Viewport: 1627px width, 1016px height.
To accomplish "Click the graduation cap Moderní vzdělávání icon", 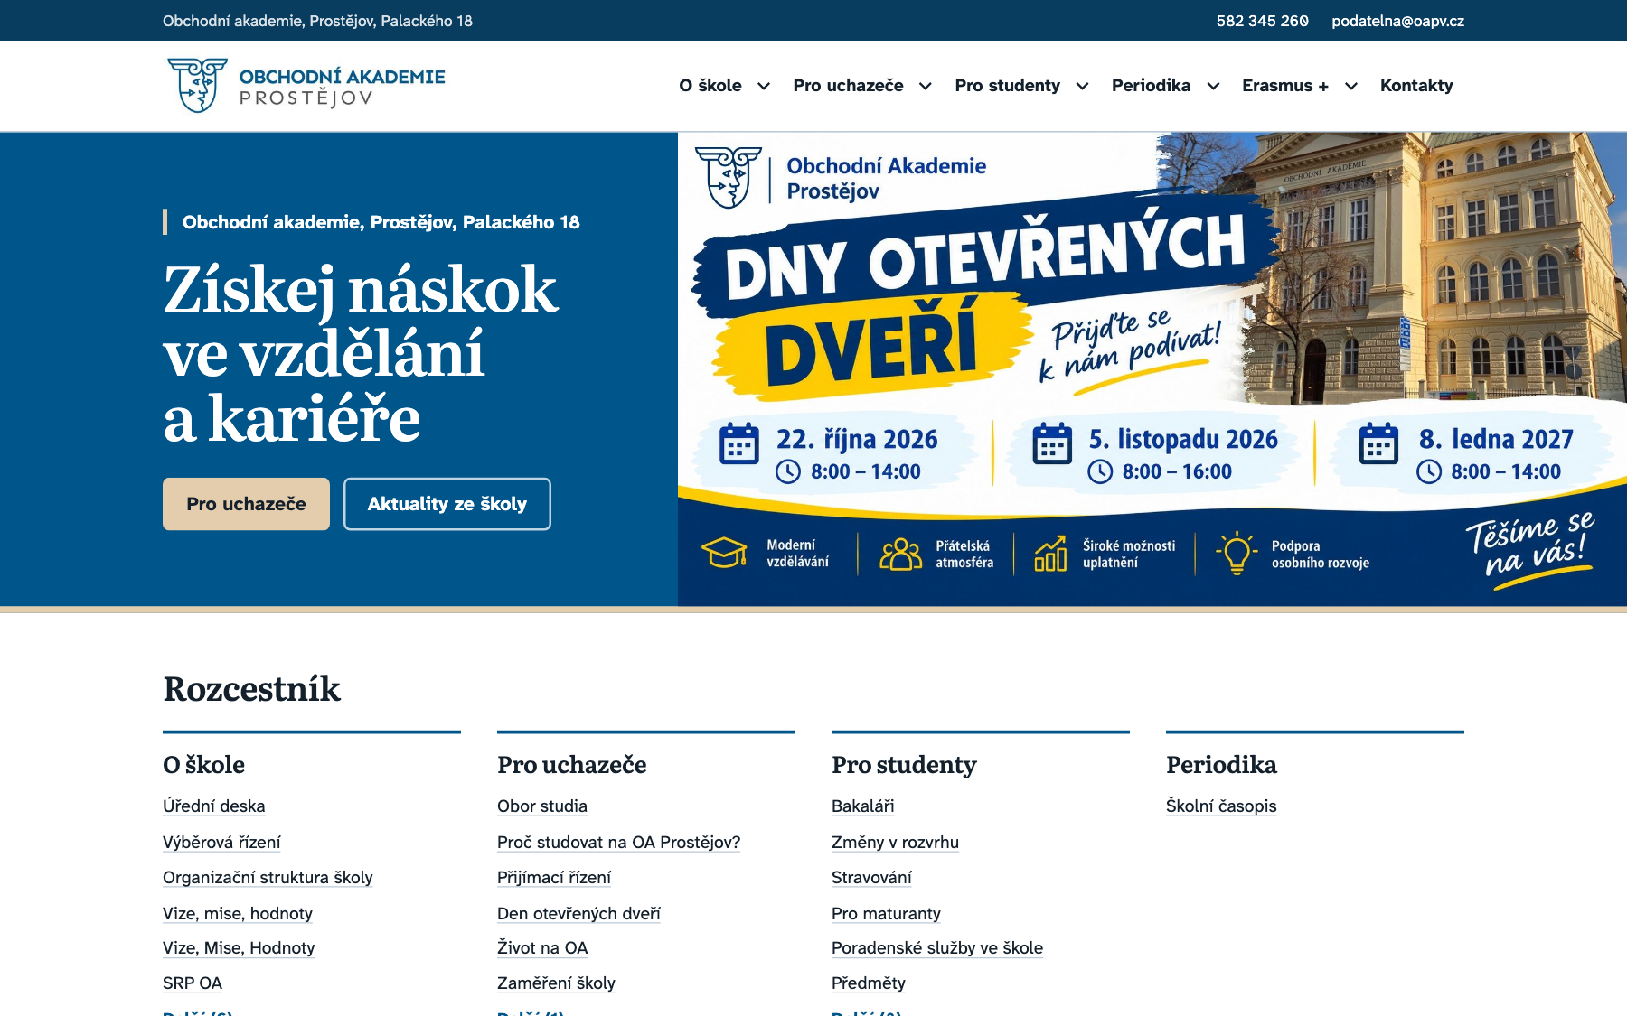I will tap(724, 553).
